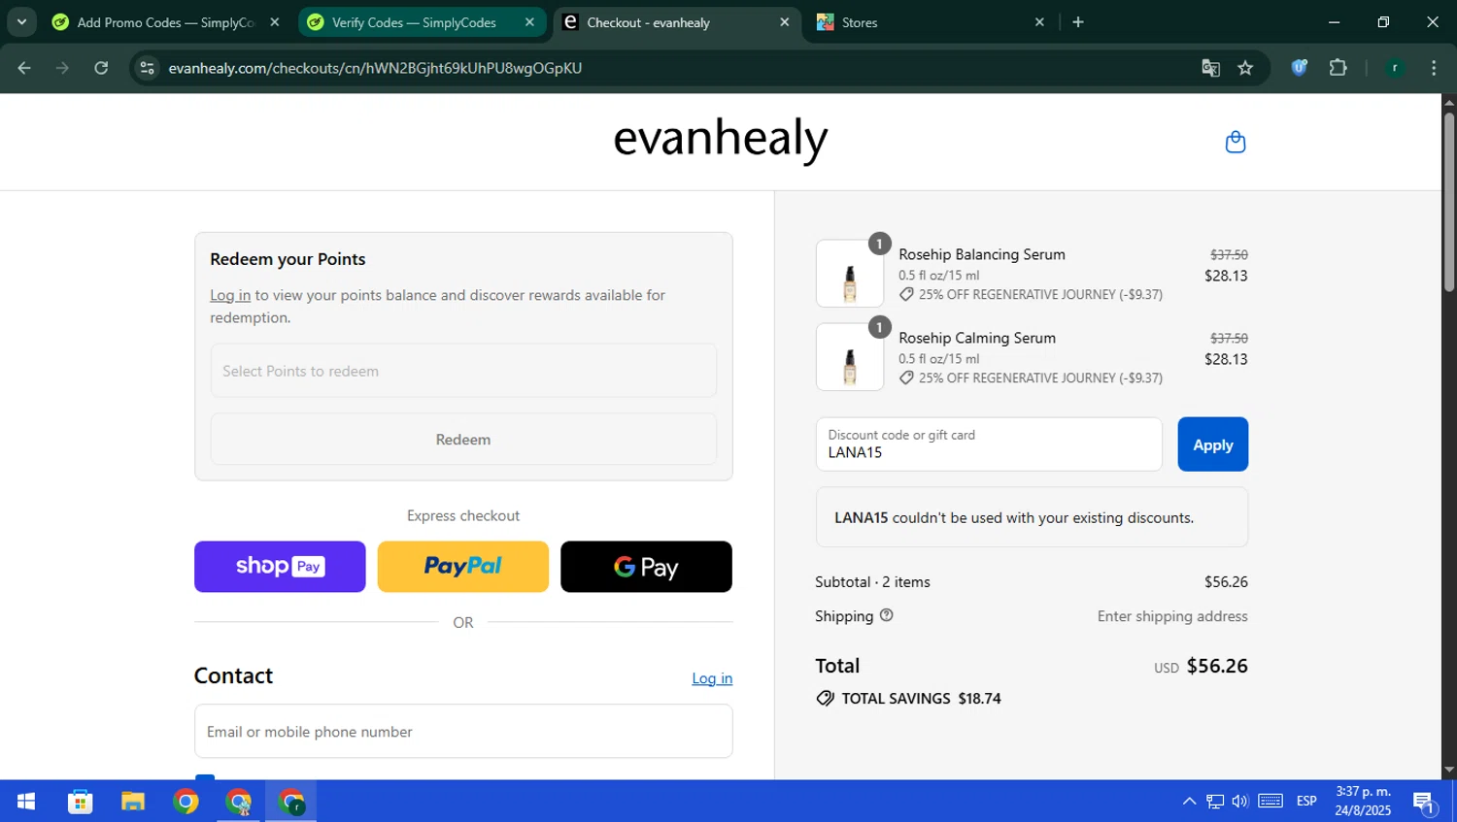Switch to the Stores tab
The image size is (1457, 822).
[931, 22]
